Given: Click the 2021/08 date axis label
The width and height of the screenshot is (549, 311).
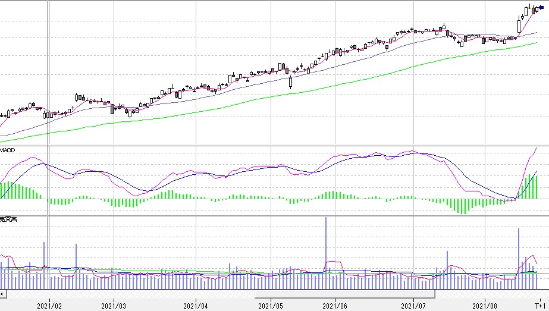Looking at the screenshot, I should [x=485, y=306].
